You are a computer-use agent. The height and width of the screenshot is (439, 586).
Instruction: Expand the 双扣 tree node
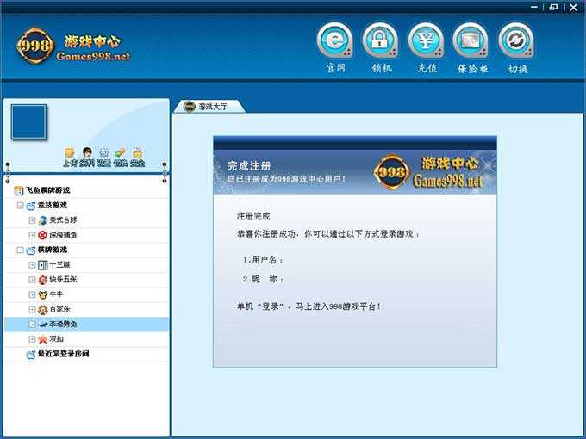click(32, 339)
